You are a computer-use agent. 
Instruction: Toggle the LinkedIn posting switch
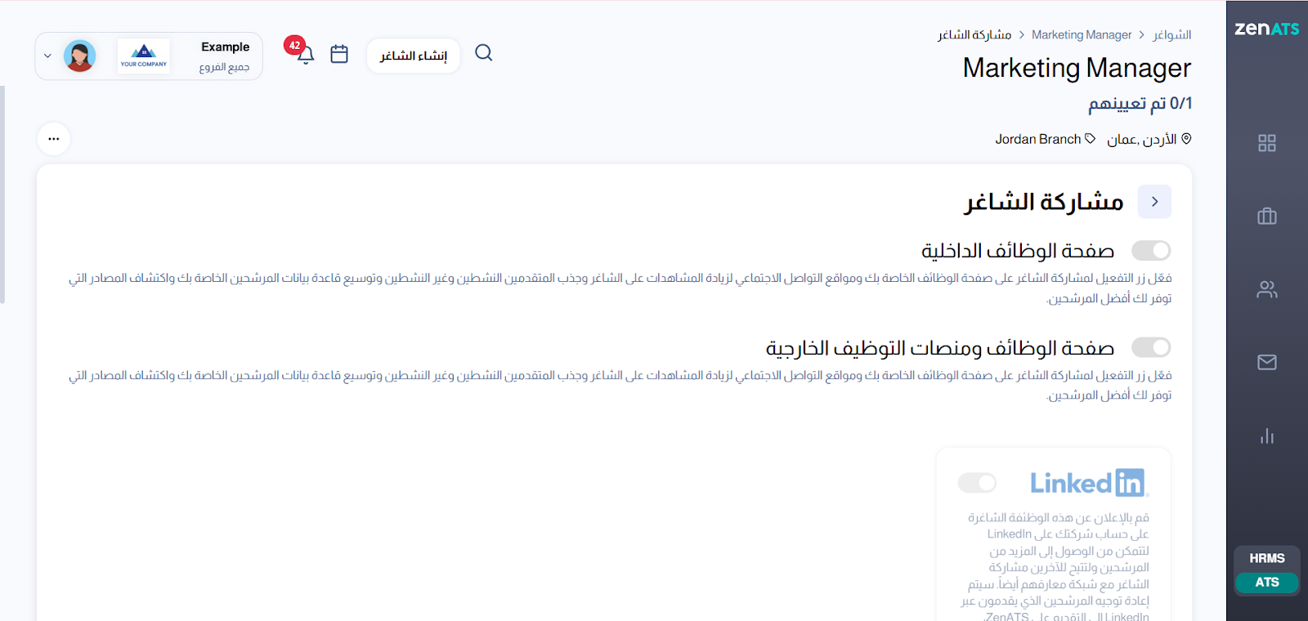tap(978, 483)
